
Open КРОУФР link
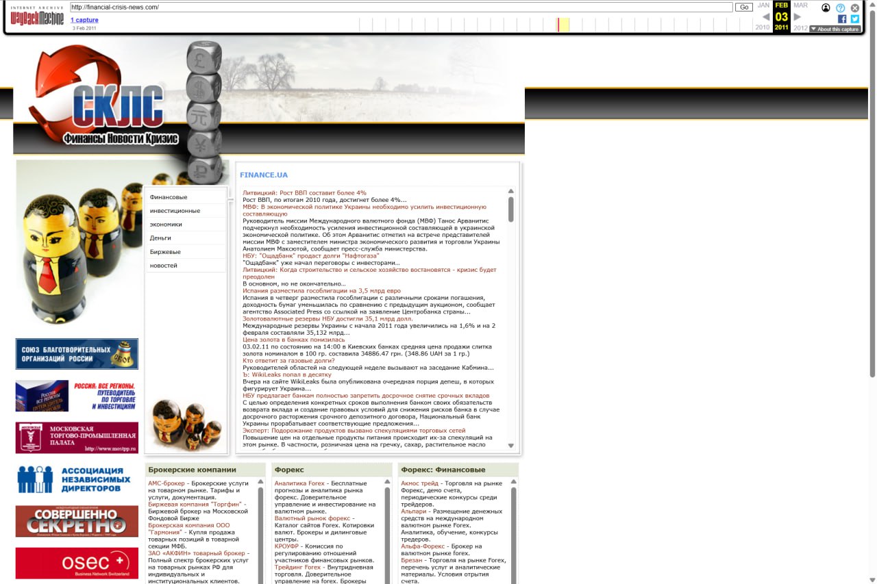pos(287,546)
